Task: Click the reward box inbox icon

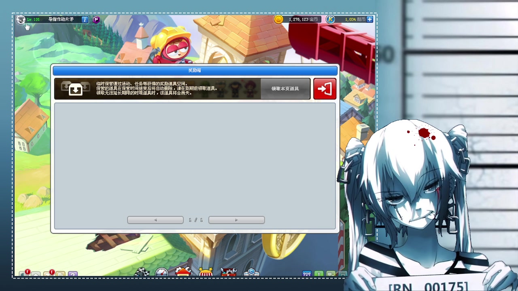Action: [75, 89]
